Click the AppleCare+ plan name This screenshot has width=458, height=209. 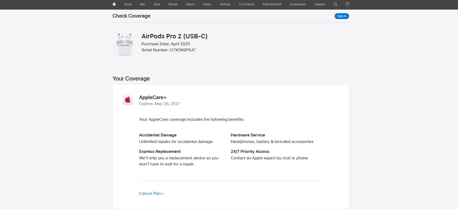pyautogui.click(x=153, y=97)
